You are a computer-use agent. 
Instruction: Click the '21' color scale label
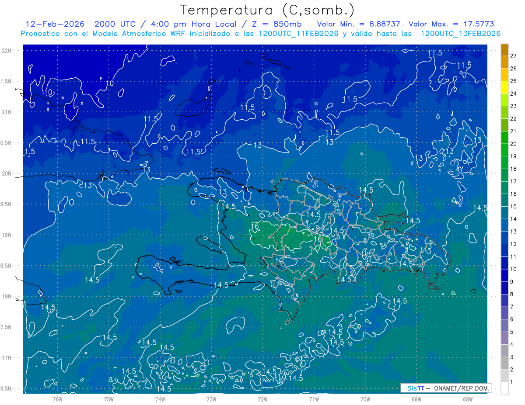pyautogui.click(x=513, y=131)
